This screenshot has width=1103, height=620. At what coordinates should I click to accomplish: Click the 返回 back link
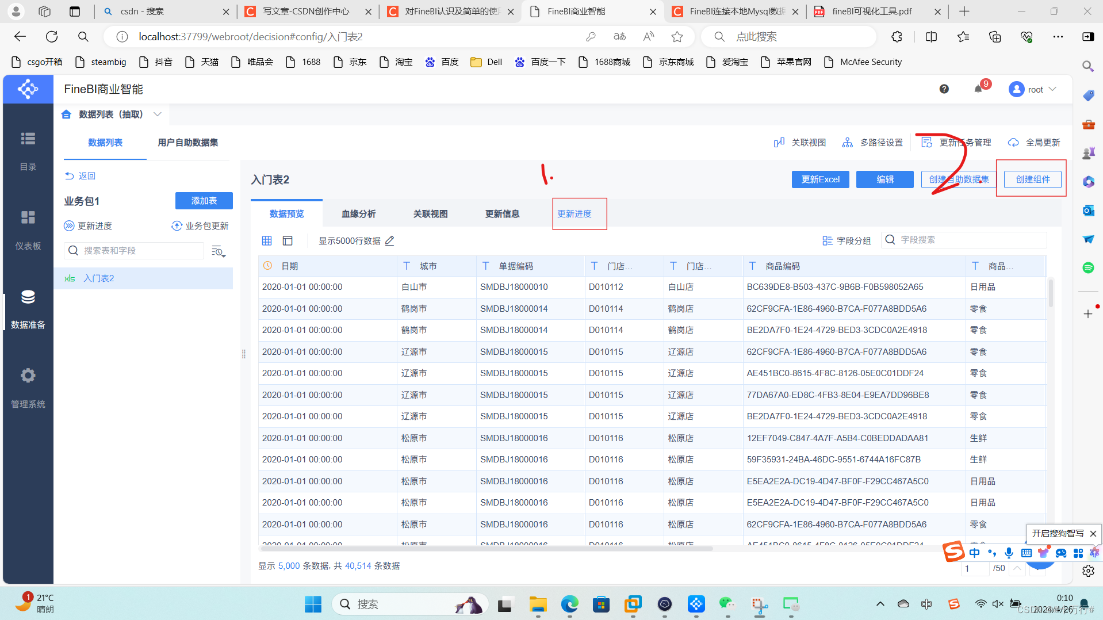point(80,176)
